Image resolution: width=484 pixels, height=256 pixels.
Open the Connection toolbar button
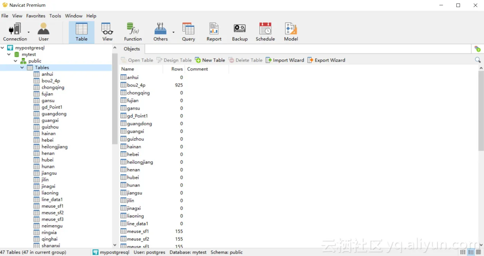click(15, 32)
